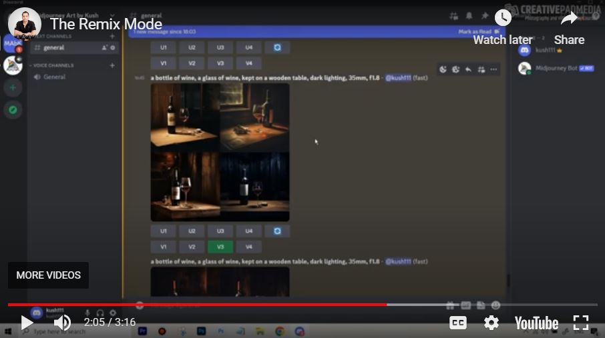Open Photoshop from the Windows taskbar
The height and width of the screenshot is (338, 605).
click(202, 331)
